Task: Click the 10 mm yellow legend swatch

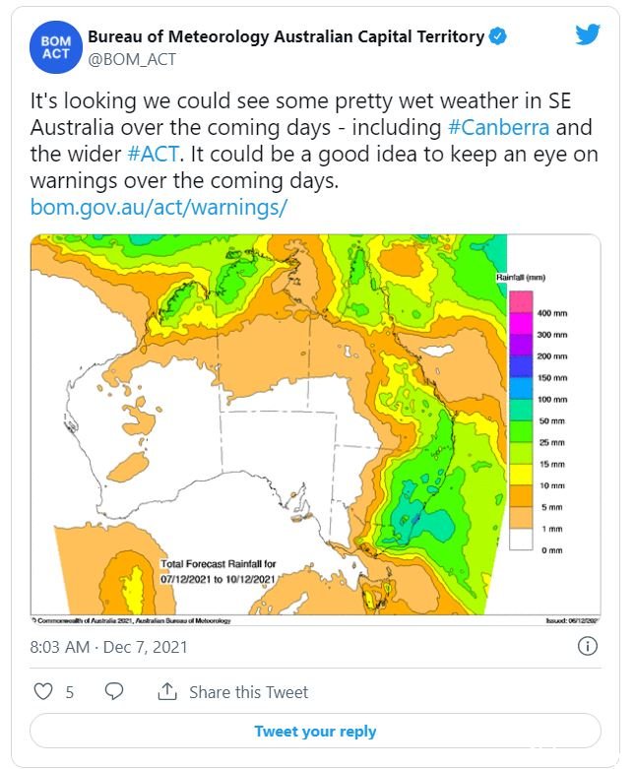Action: [521, 475]
